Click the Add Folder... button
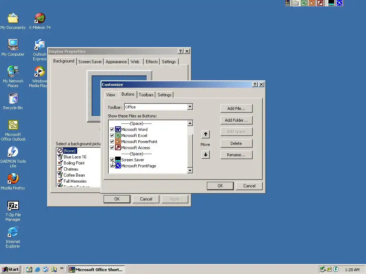The image size is (366, 274). [x=236, y=120]
